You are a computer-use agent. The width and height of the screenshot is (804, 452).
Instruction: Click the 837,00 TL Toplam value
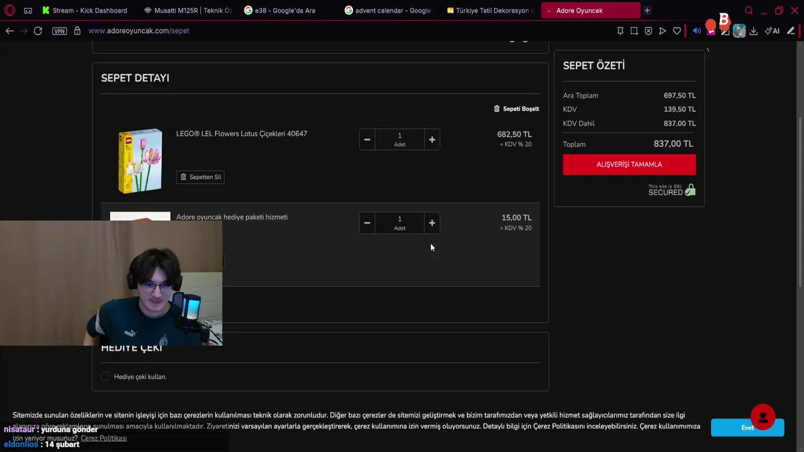tap(673, 144)
